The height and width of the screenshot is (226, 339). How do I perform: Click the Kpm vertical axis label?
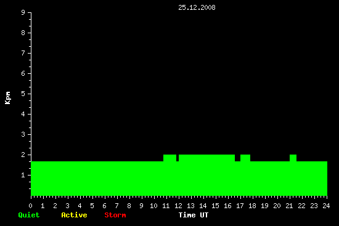(7, 98)
